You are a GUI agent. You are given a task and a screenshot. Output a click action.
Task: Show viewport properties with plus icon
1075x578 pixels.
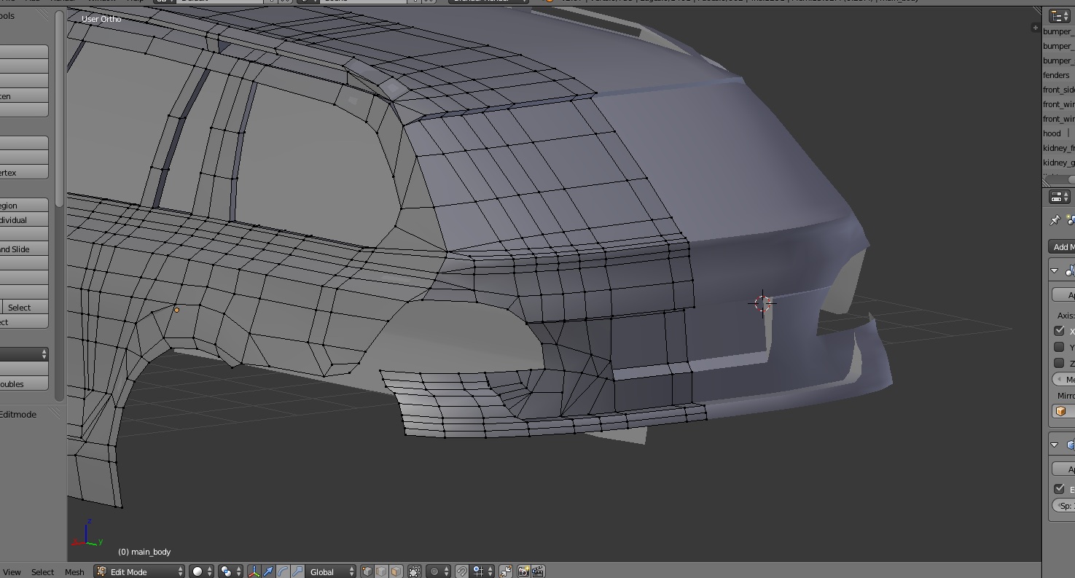(1035, 27)
